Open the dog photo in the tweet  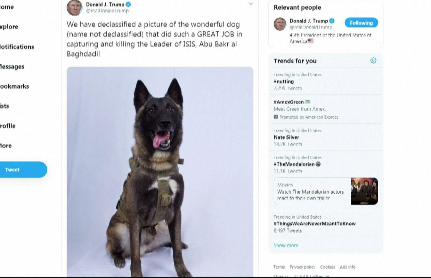(160, 172)
